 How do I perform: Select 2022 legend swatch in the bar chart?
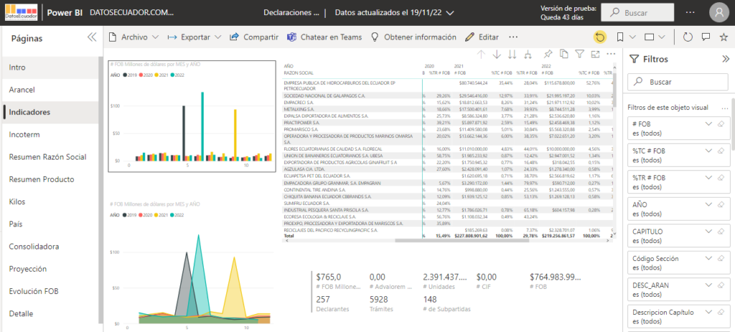coord(173,75)
